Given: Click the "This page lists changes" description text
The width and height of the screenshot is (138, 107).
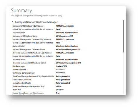Looking at the screenshot, I should coord(37,16).
